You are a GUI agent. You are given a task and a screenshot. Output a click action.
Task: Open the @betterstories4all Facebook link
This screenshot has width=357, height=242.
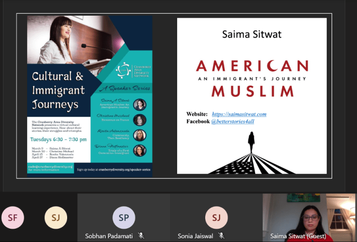[x=232, y=121]
